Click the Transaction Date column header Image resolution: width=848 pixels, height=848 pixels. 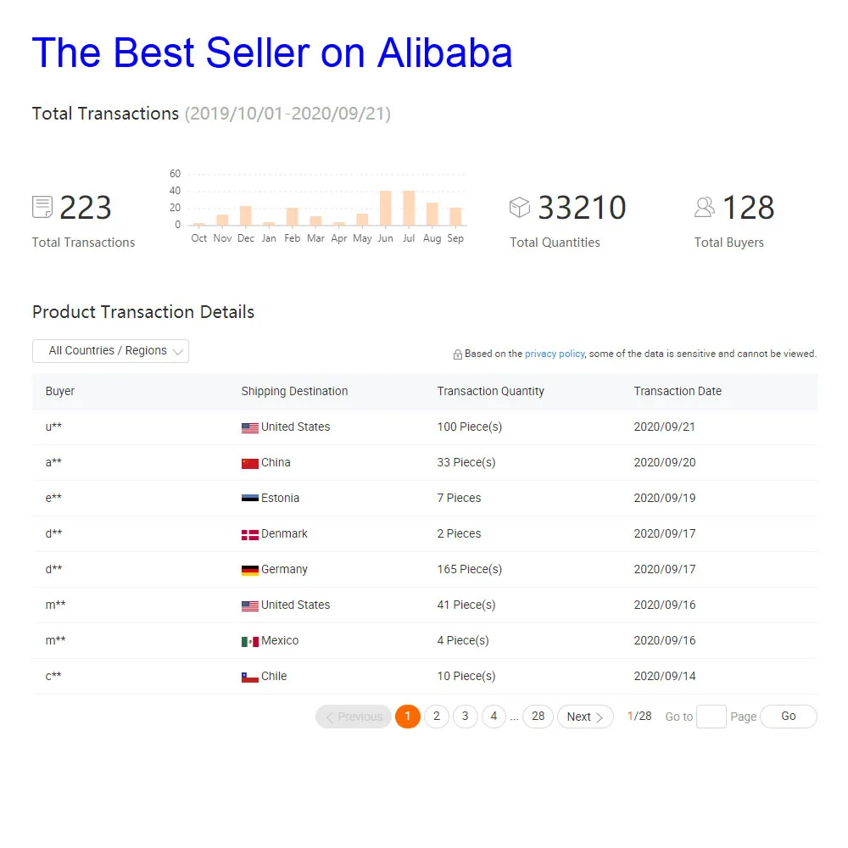pos(678,391)
